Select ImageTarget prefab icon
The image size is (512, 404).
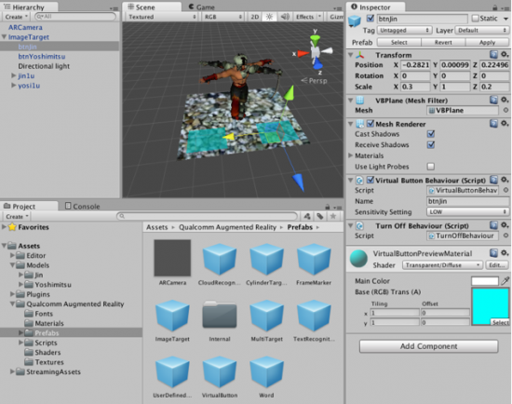(172, 316)
